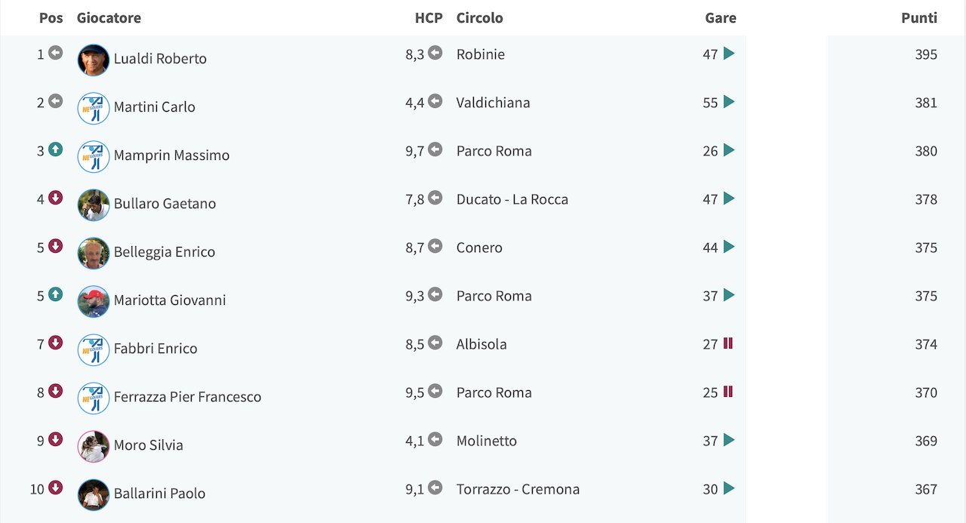This screenshot has height=523, width=966.
Task: Click the green play arrow in Lualdi Roberto's Gare column
Action: coord(729,54)
